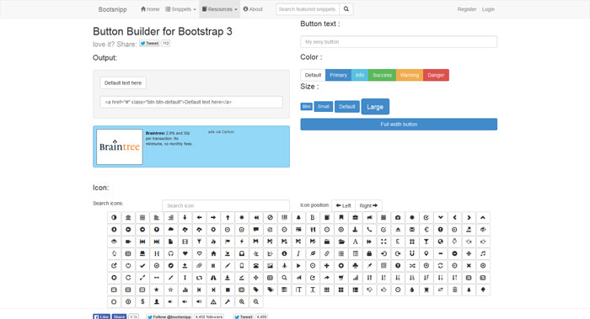Click the Tweet share button near title
The image size is (590, 319).
(x=149, y=43)
